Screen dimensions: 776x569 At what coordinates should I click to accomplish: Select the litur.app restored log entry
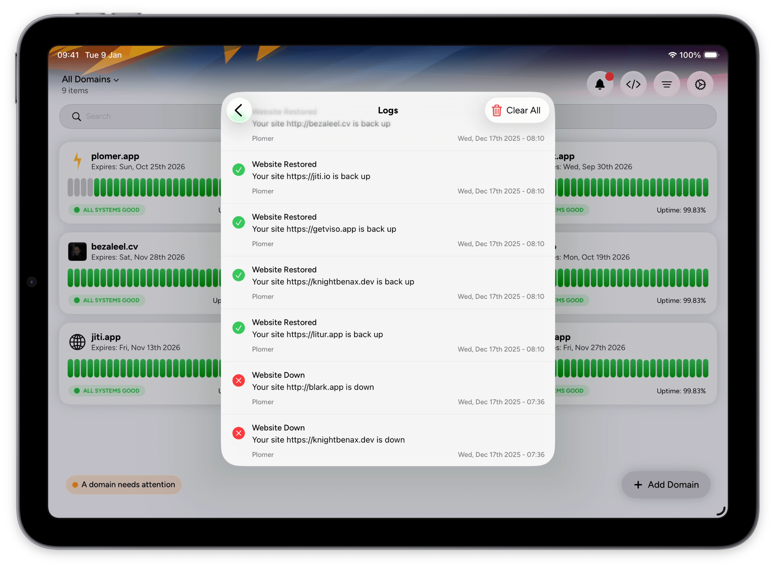[387, 335]
